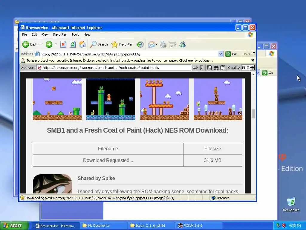306x230 pixels.
Task: Open the Edit menu
Action: tap(34, 34)
